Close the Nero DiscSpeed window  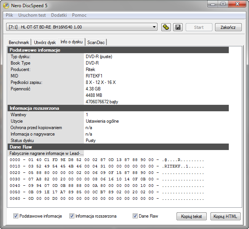pyautogui.click(x=237, y=4)
